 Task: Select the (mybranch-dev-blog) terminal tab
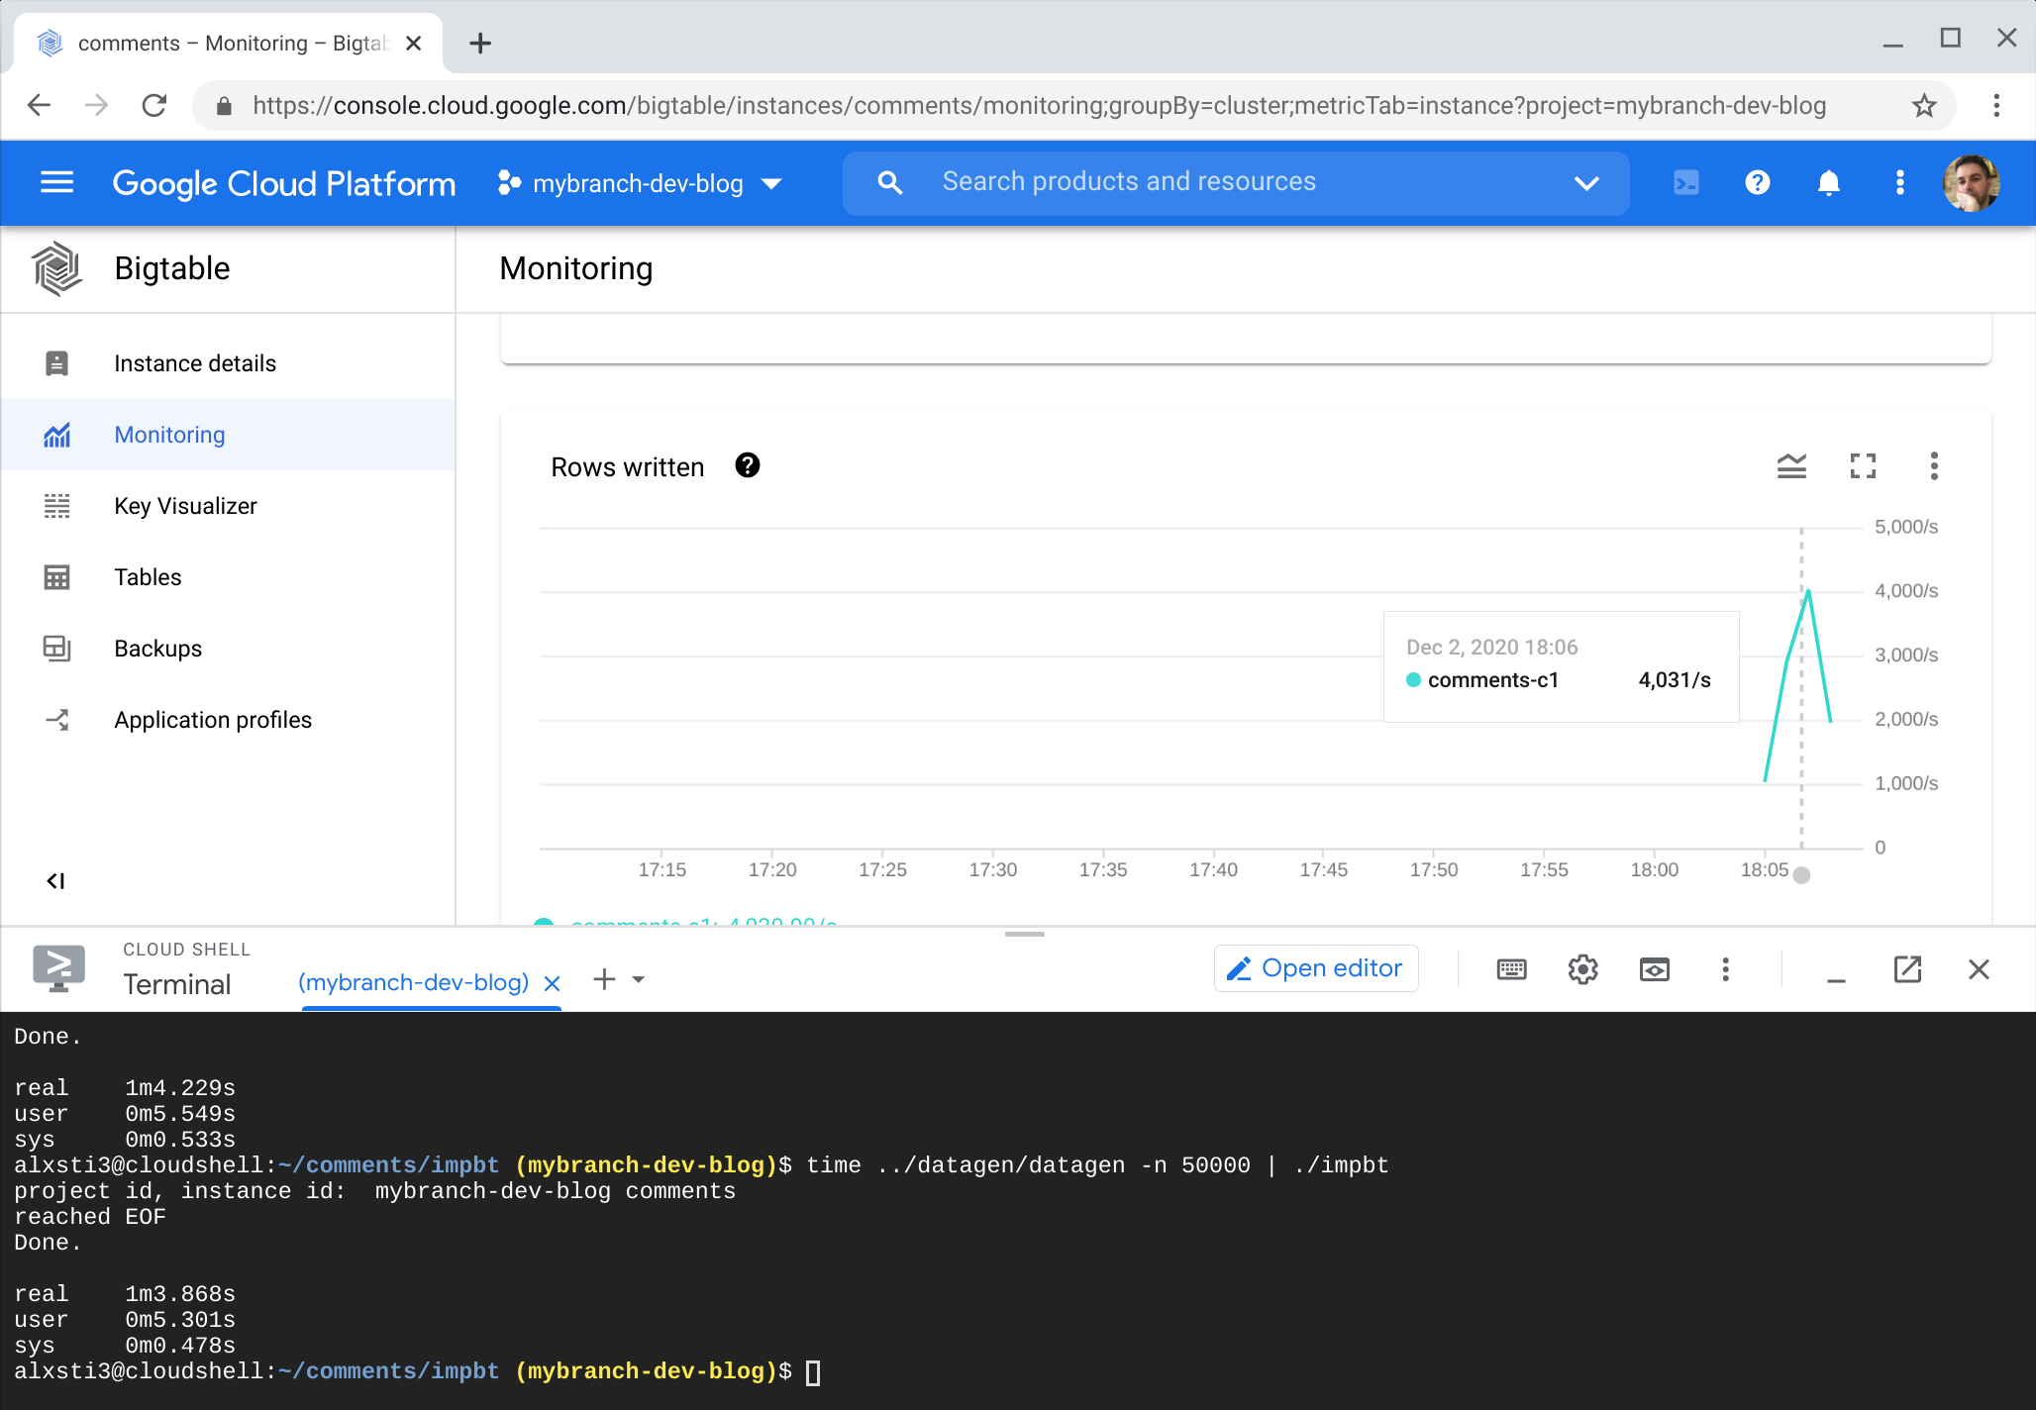[x=414, y=982]
